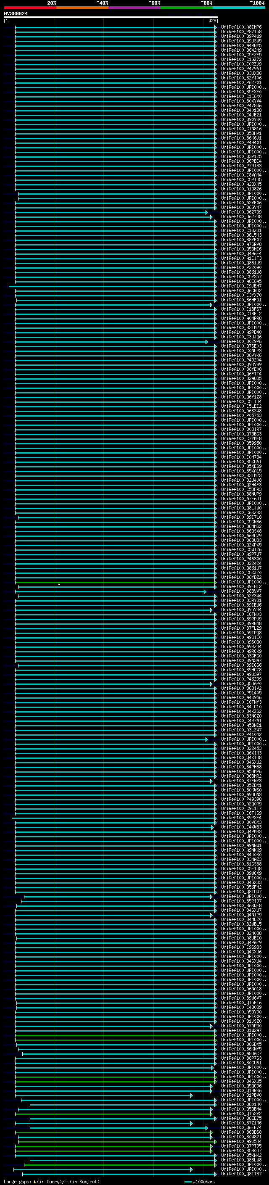The width and height of the screenshot is (269, 1185).
Task: Click hit label UniRef100_P47961
Action: (241, 69)
